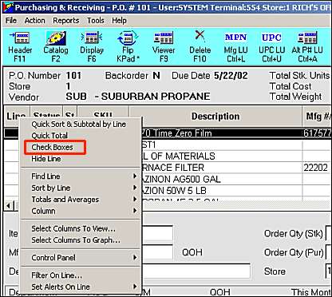The height and width of the screenshot is (297, 332).
Task: Choose Select Columns To Graph option
Action: [x=80, y=240]
